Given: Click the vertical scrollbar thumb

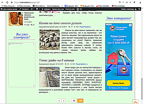Looking at the screenshot, I should (142, 89).
